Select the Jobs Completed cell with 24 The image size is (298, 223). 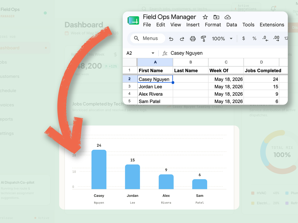261,79
